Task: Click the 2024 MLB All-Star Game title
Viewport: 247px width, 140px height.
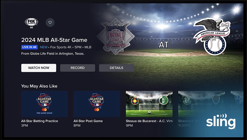Action: (54, 40)
